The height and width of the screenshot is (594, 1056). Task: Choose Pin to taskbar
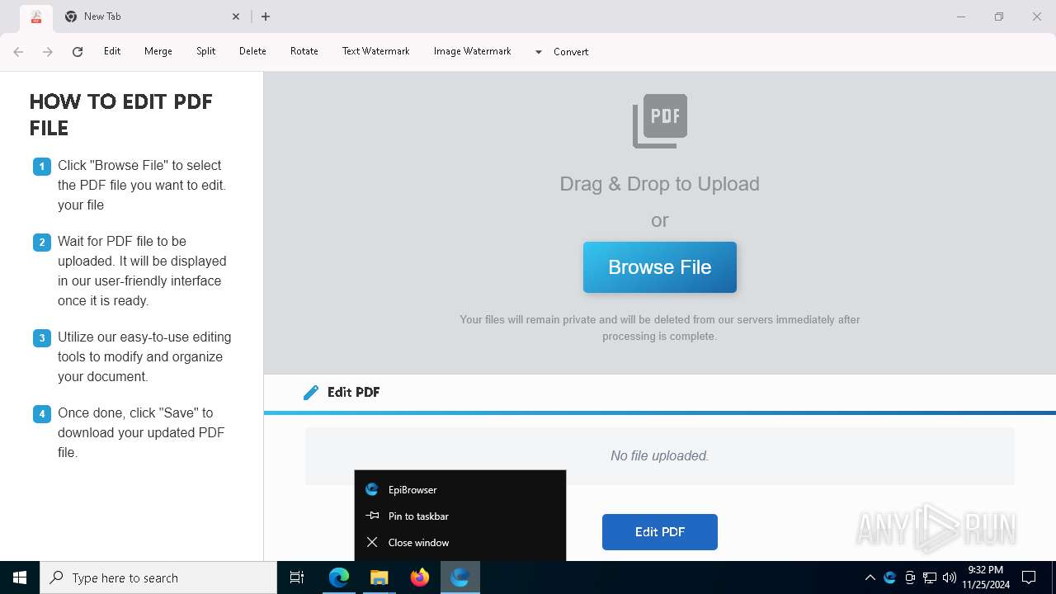[460, 516]
